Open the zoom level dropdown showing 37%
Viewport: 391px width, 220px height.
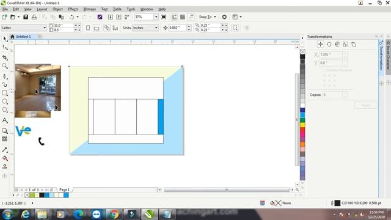click(156, 17)
